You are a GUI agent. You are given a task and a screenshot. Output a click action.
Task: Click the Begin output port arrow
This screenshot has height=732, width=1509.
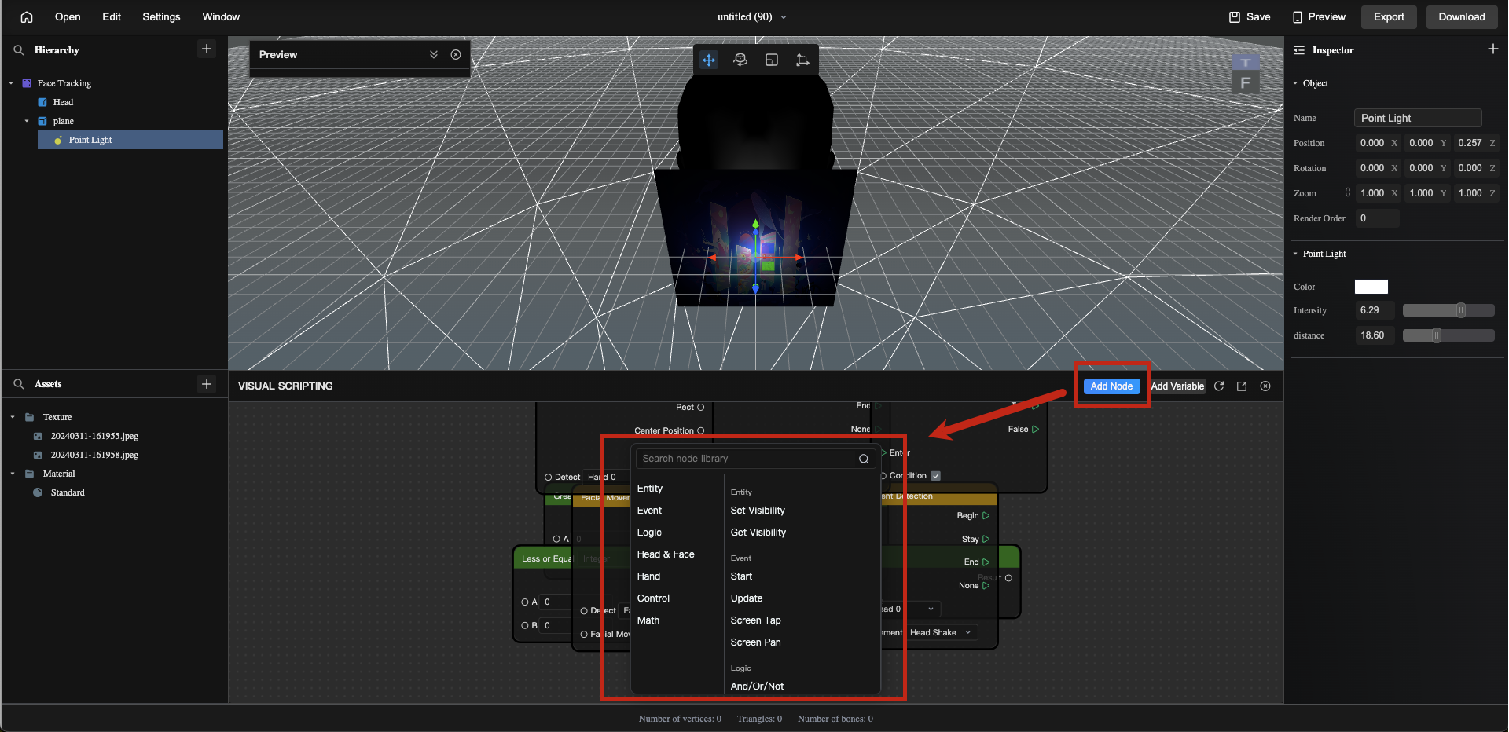(x=986, y=515)
